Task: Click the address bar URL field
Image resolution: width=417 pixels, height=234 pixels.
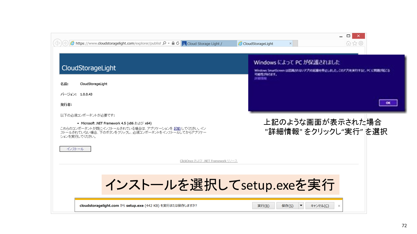Action: [117, 43]
